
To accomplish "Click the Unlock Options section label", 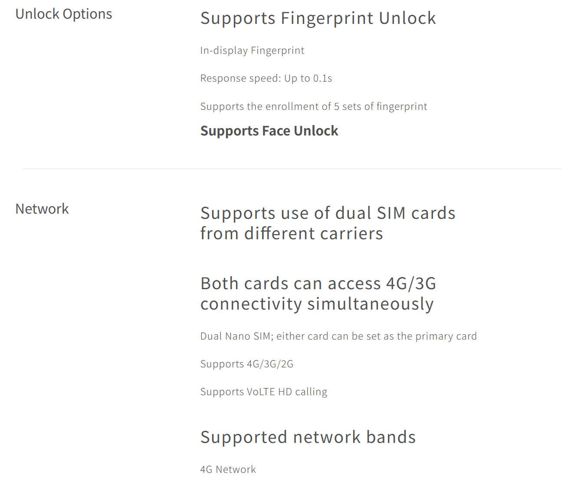I will 64,14.
